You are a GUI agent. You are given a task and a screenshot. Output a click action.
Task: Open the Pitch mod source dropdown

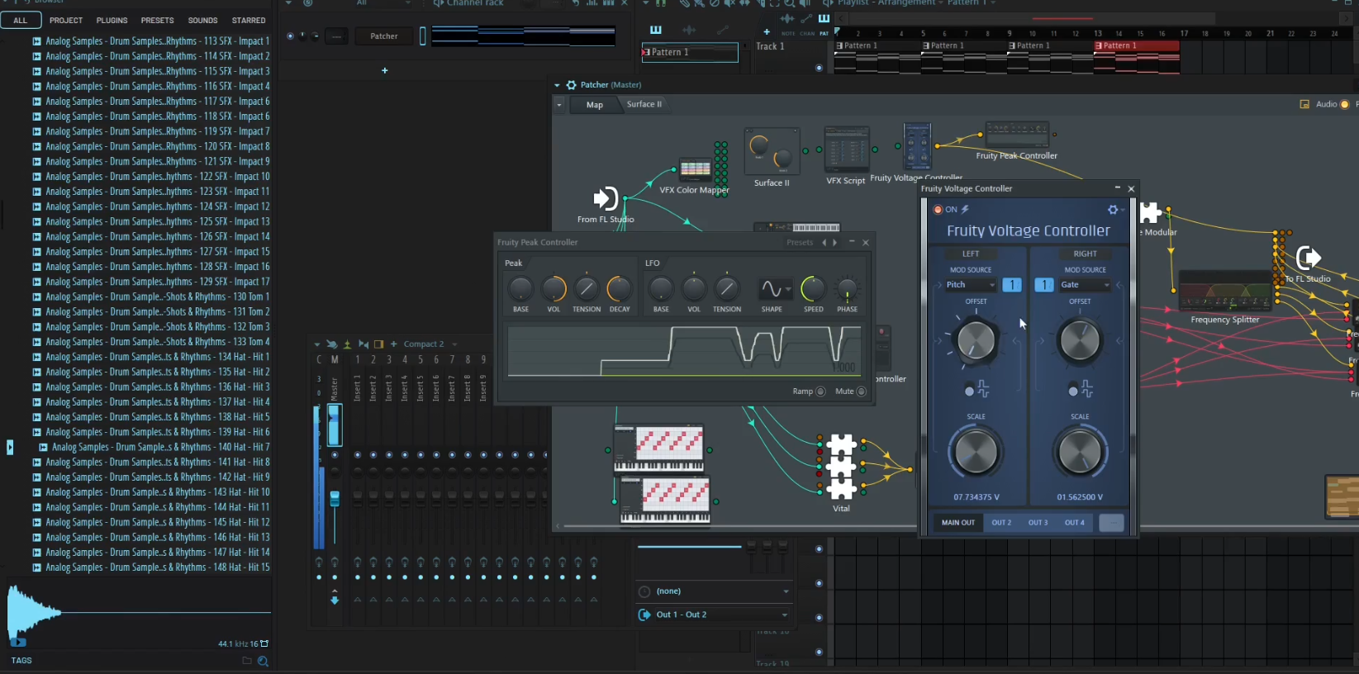pyautogui.click(x=971, y=285)
